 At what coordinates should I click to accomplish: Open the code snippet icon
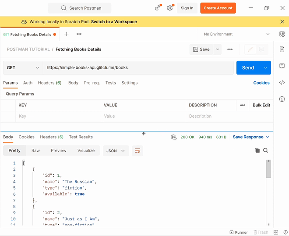coord(282,82)
